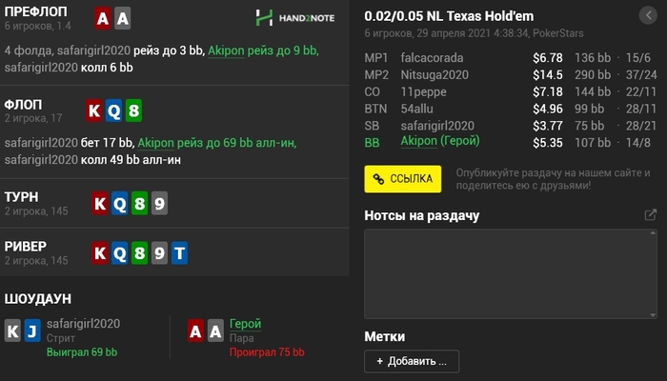Collapse the hand info panel with the arrow
The width and height of the screenshot is (667, 381).
[646, 16]
